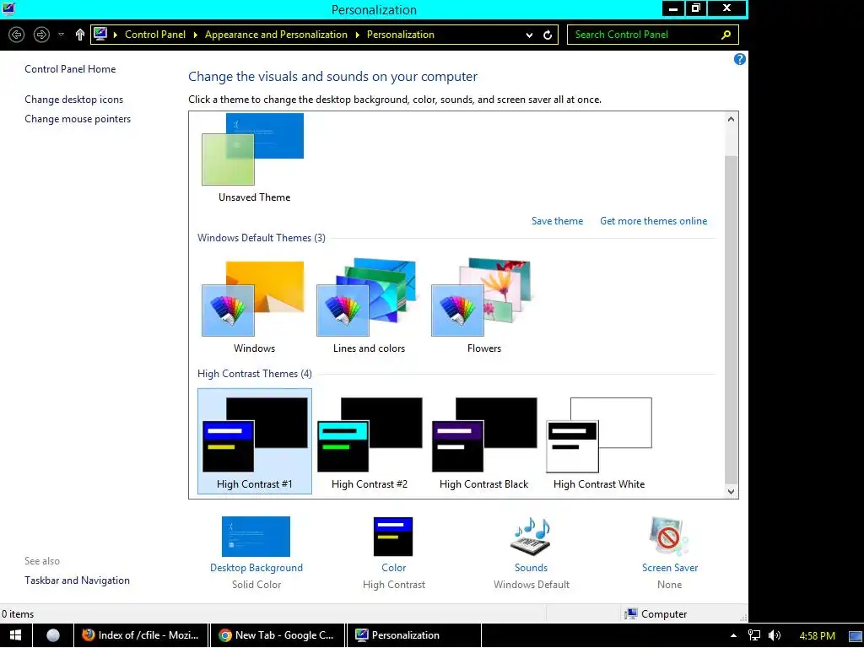Expand chevron after Appearance and Personalization

[x=357, y=35]
